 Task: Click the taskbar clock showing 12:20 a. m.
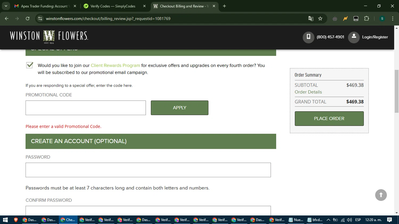373,220
